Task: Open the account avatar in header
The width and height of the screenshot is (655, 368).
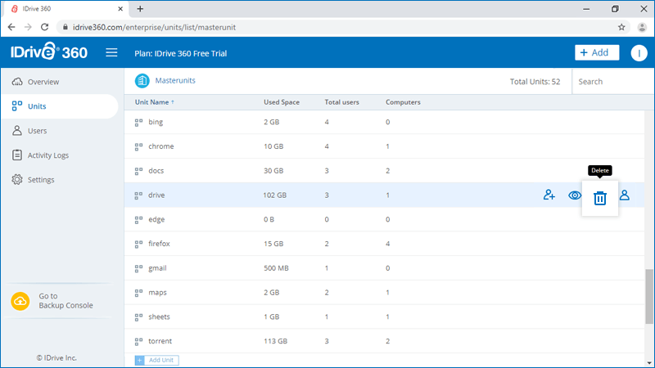Action: tap(639, 53)
